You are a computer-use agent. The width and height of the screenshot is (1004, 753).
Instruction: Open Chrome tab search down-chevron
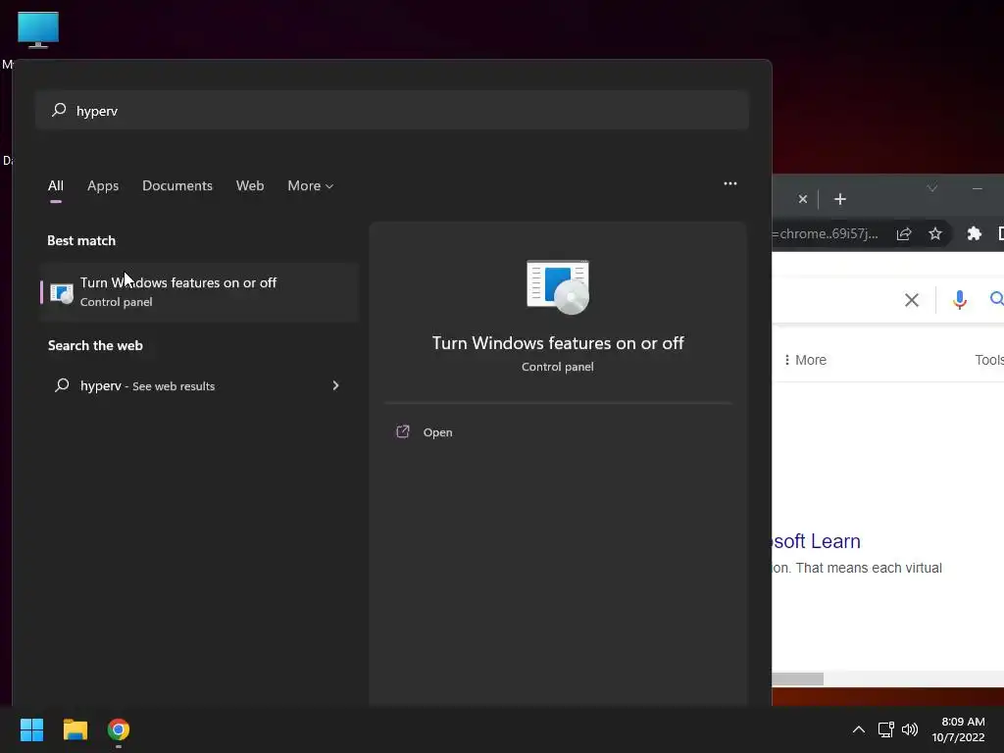pyautogui.click(x=932, y=188)
